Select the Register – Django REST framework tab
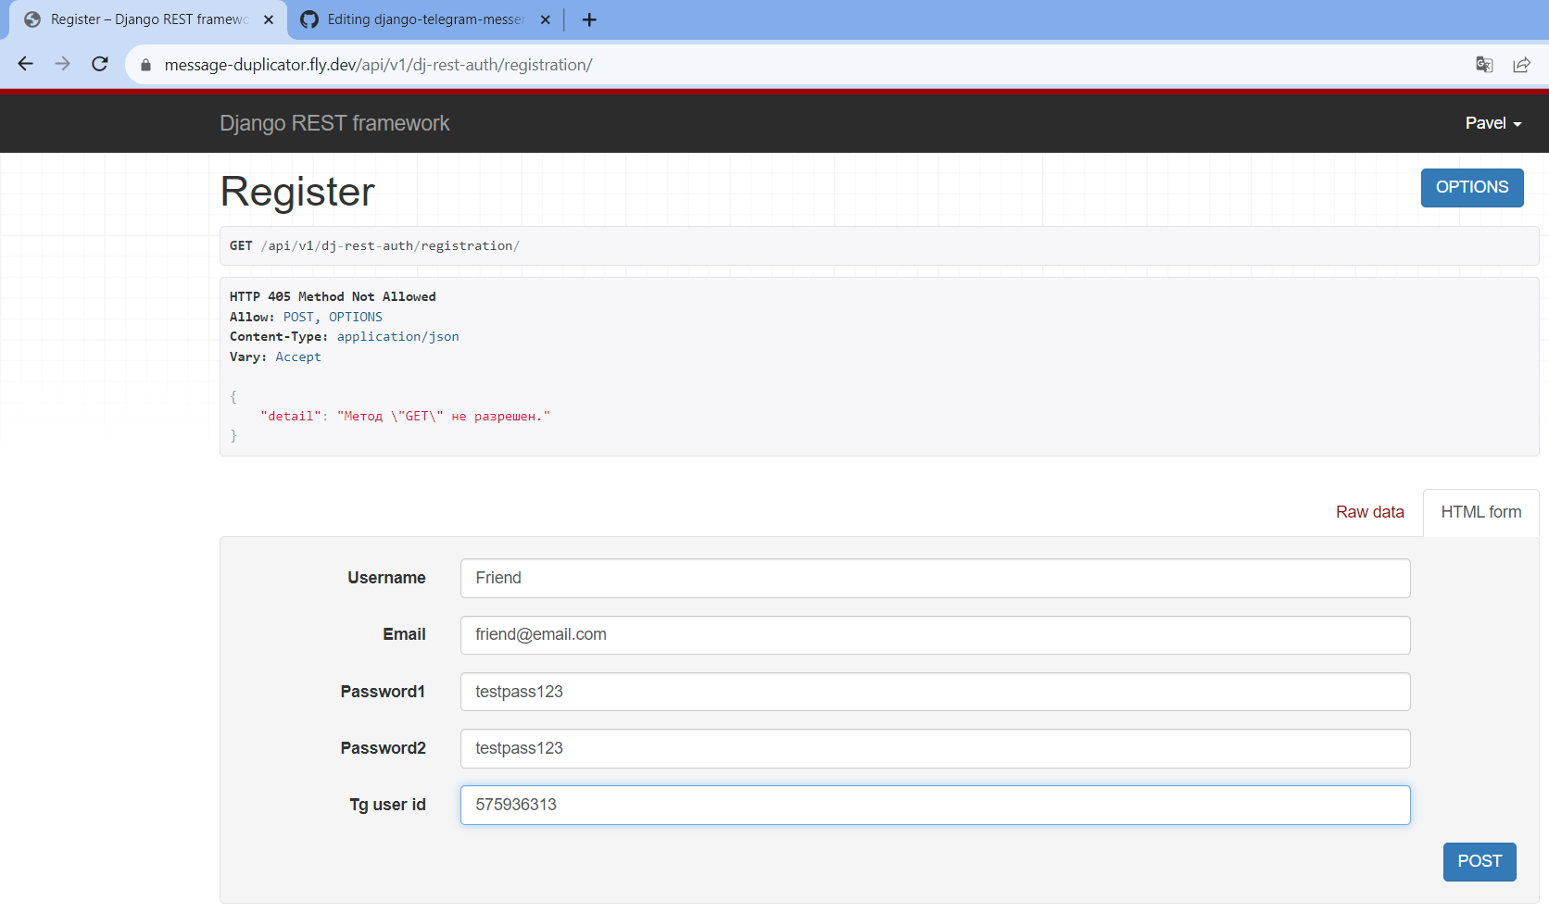The width and height of the screenshot is (1549, 913). point(148,19)
